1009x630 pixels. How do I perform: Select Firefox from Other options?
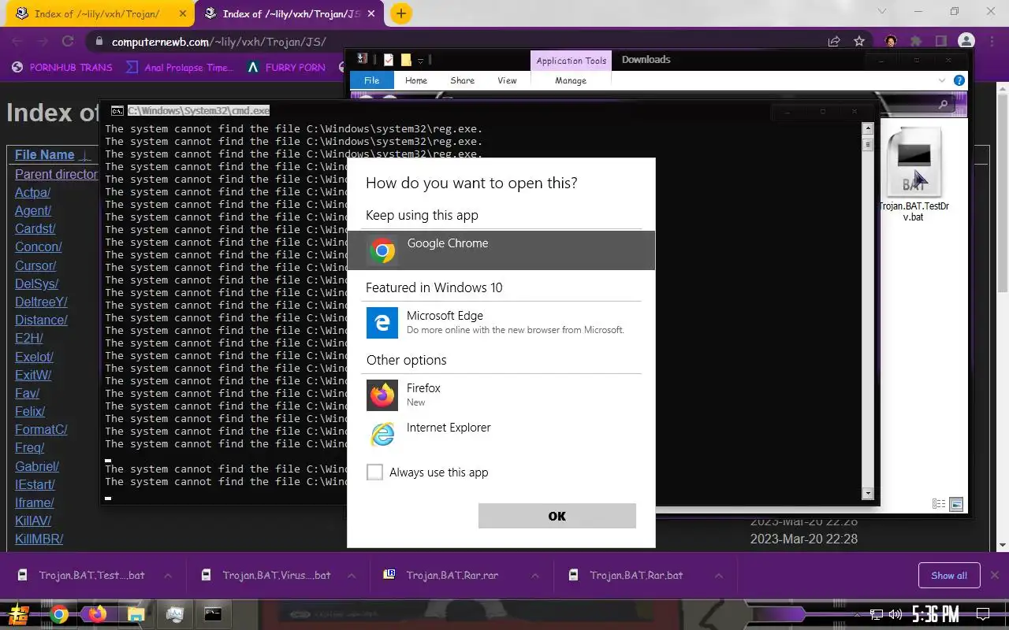501,395
